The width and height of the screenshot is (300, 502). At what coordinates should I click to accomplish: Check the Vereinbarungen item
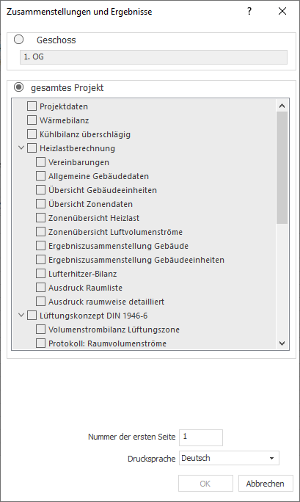tap(40, 162)
